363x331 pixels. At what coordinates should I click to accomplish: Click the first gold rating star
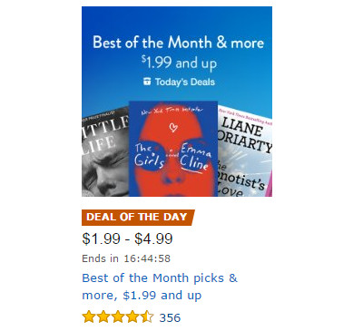coord(89,316)
